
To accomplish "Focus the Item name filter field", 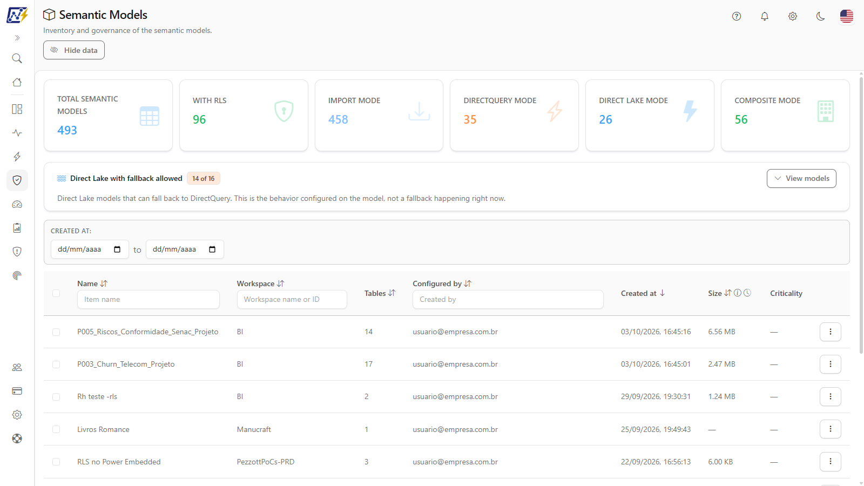I will click(x=148, y=300).
